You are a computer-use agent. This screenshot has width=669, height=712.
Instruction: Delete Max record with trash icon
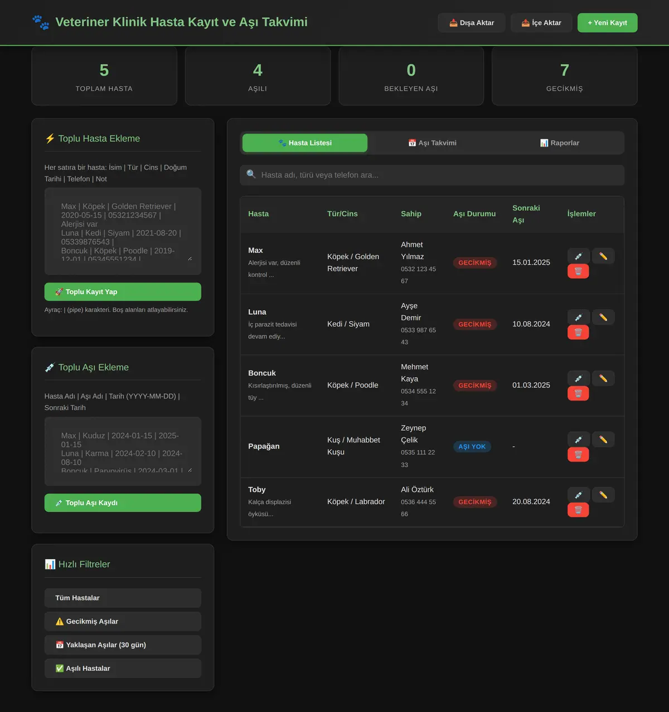[578, 271]
